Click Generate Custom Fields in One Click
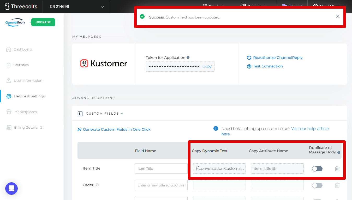The image size is (352, 200). pos(114,129)
